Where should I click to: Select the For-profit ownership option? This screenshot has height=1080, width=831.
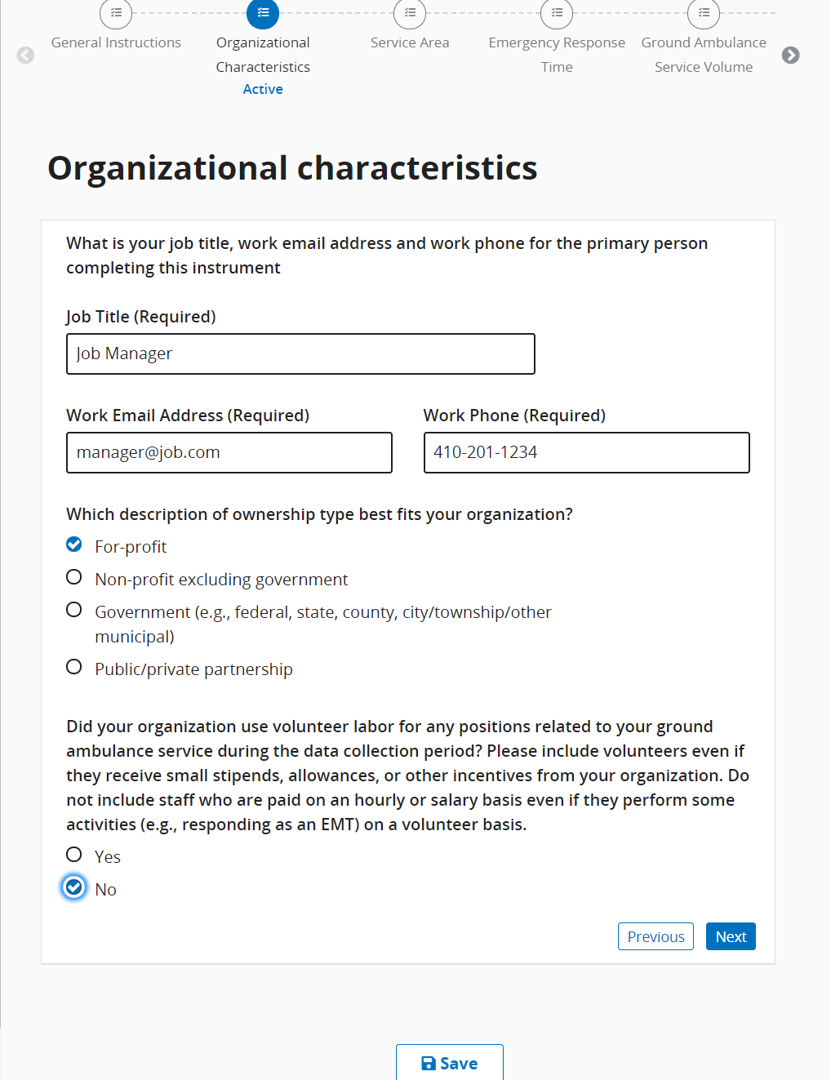(74, 544)
